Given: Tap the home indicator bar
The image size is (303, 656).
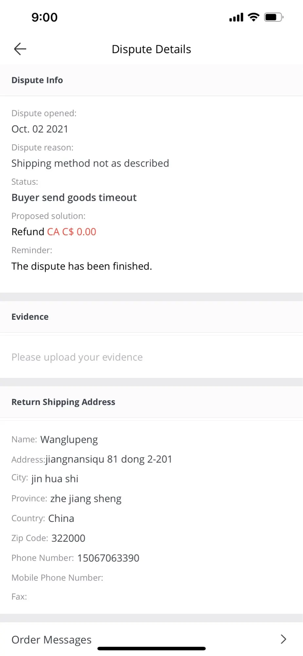Looking at the screenshot, I should (151, 648).
